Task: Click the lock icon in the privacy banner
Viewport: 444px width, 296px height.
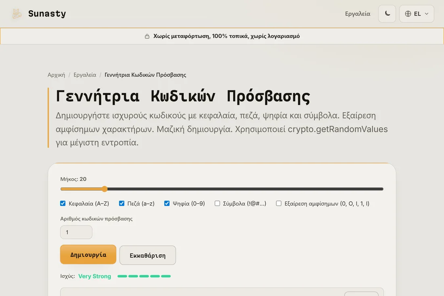Action: (x=147, y=36)
